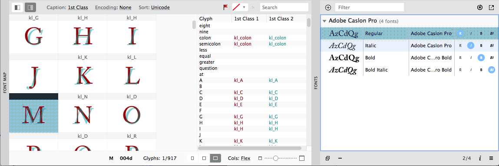The width and height of the screenshot is (499, 166).
Task: Click the download arrow icon in Fonts panel
Action: coord(480,7)
